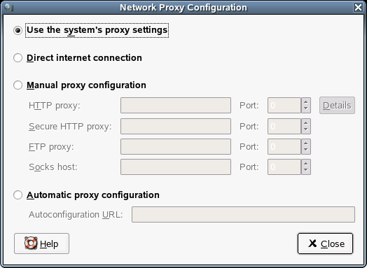Click the Help button
The width and height of the screenshot is (367, 268).
pos(41,244)
